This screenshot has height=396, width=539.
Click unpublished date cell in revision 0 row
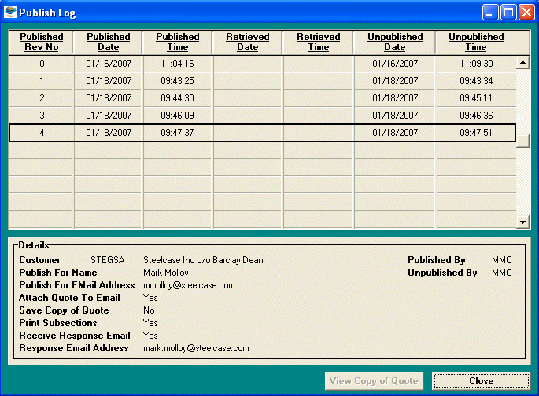point(395,64)
